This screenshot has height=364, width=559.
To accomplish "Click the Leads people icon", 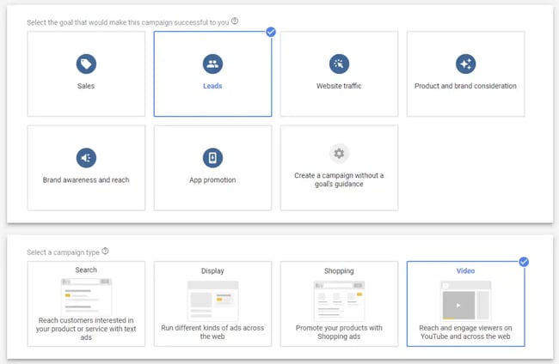I will 212,64.
